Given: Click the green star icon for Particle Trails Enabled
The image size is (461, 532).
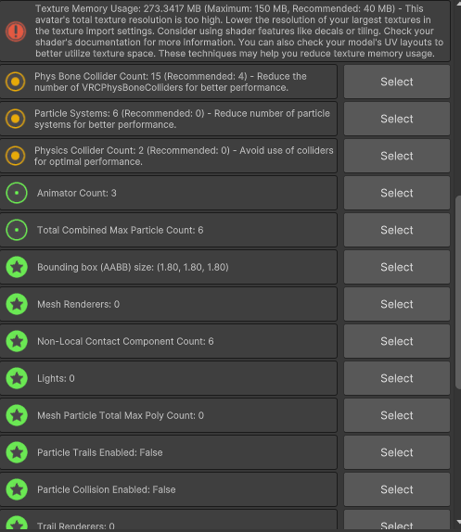Looking at the screenshot, I should pos(17,452).
